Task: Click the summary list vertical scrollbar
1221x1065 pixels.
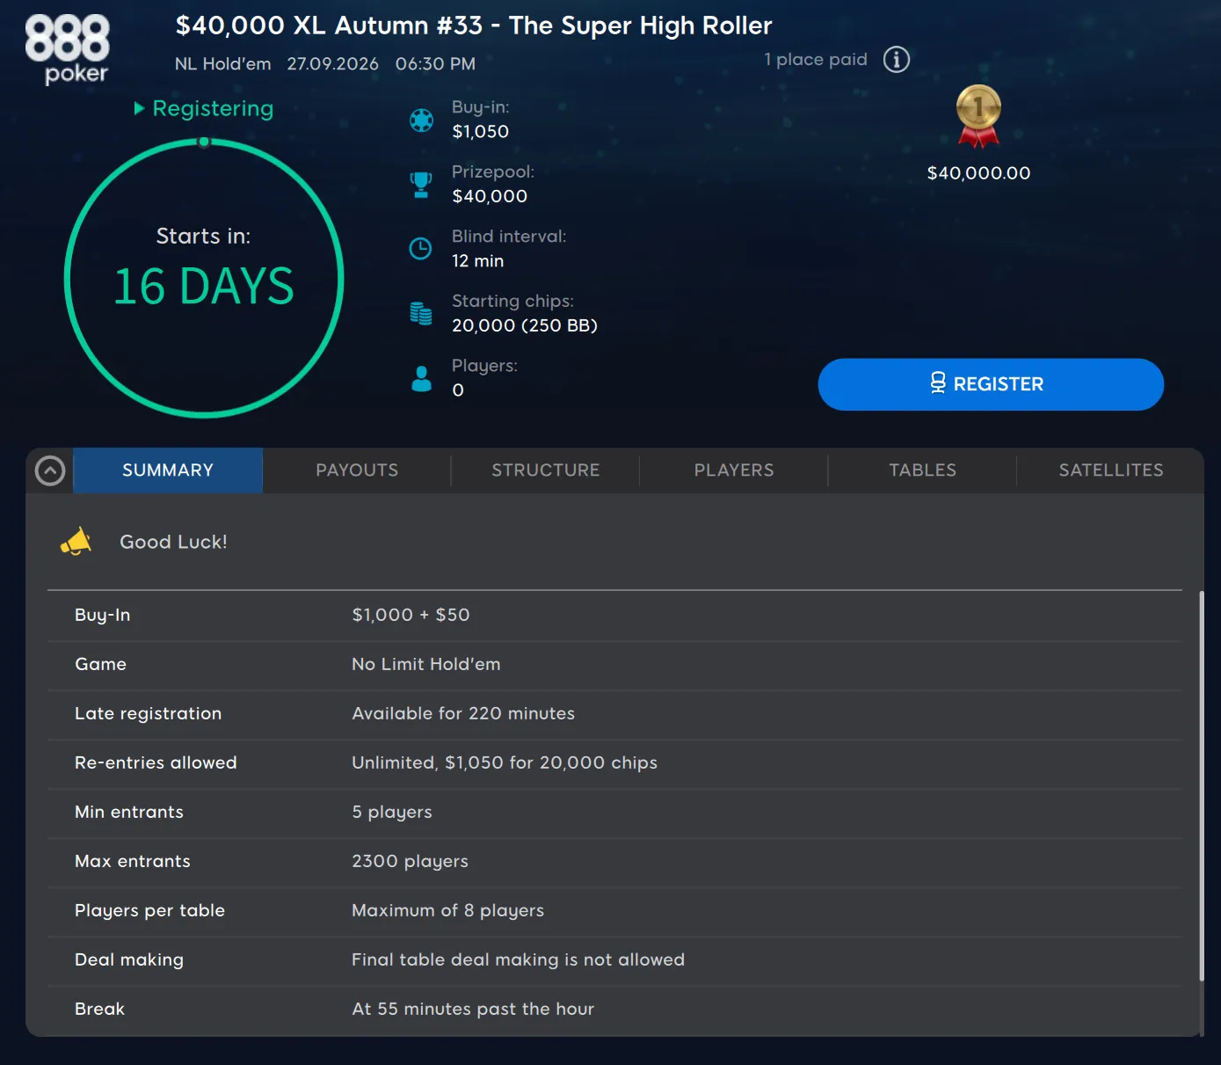Action: [1201, 786]
